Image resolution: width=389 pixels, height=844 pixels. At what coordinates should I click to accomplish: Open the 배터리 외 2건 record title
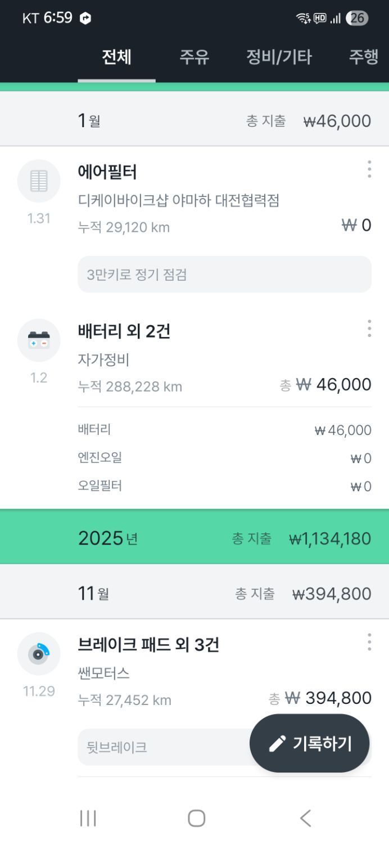coord(124,331)
